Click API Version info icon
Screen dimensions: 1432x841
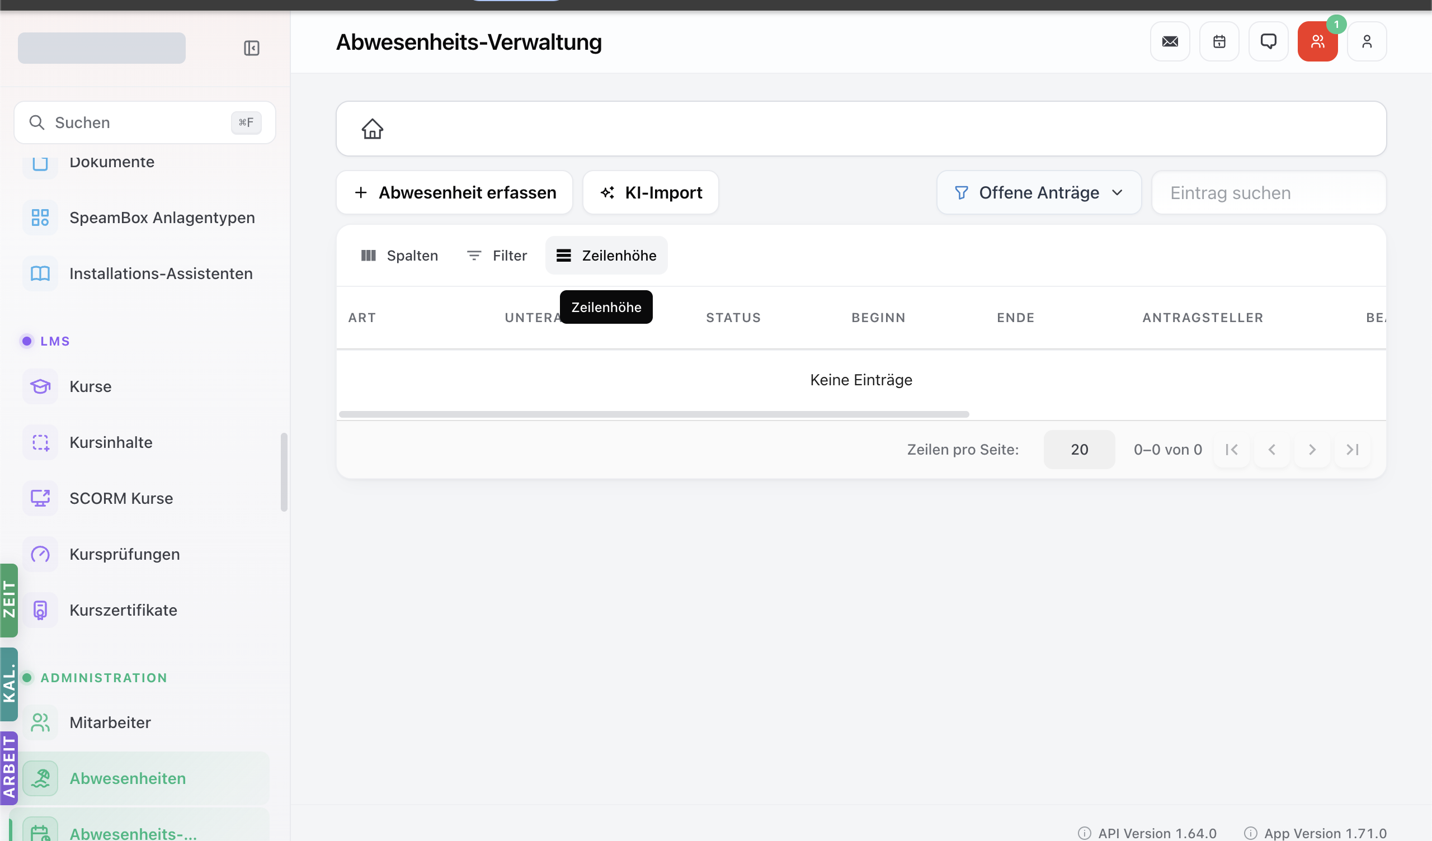1085,833
